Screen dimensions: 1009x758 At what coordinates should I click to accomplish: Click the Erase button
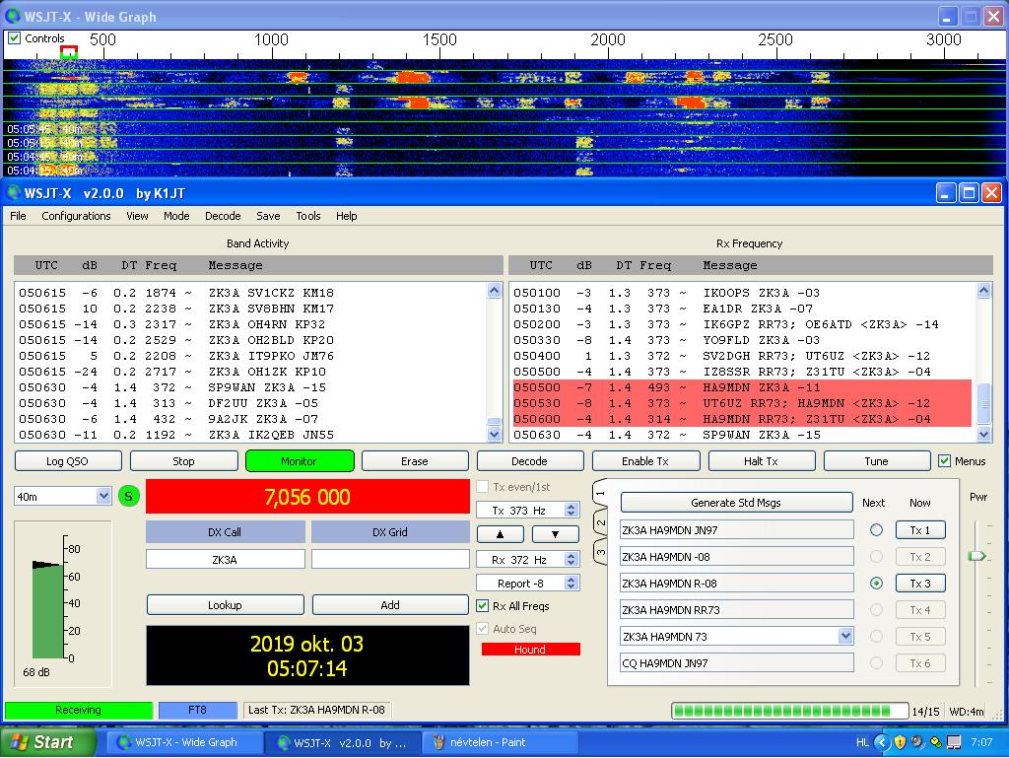click(415, 460)
